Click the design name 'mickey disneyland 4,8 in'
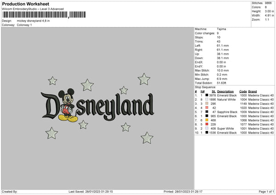Viewport: 276px width, 195px height. click(x=33, y=21)
